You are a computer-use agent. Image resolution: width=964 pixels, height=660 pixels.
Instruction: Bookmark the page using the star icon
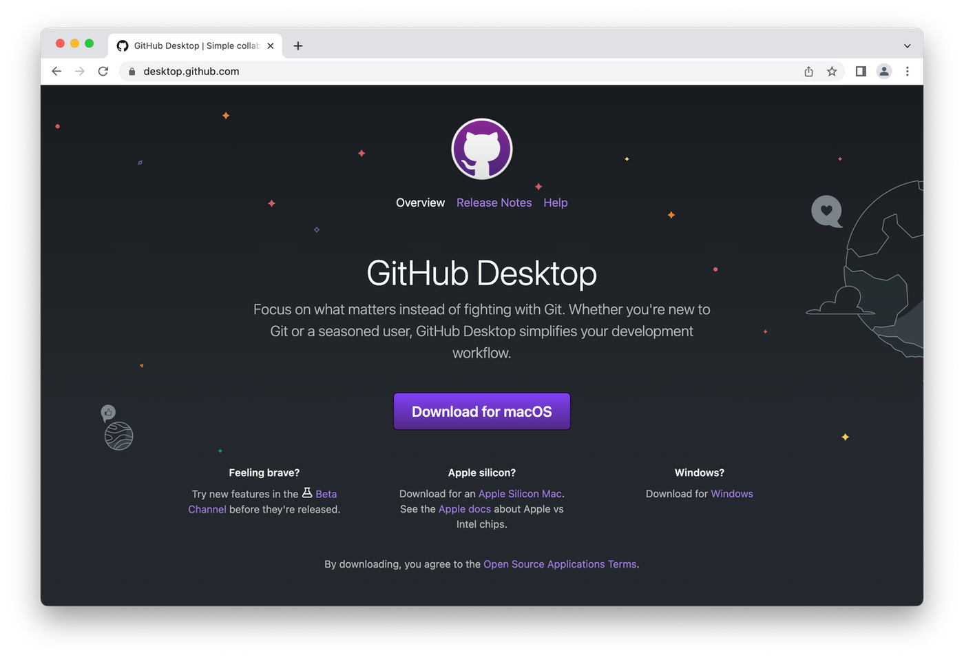coord(832,71)
